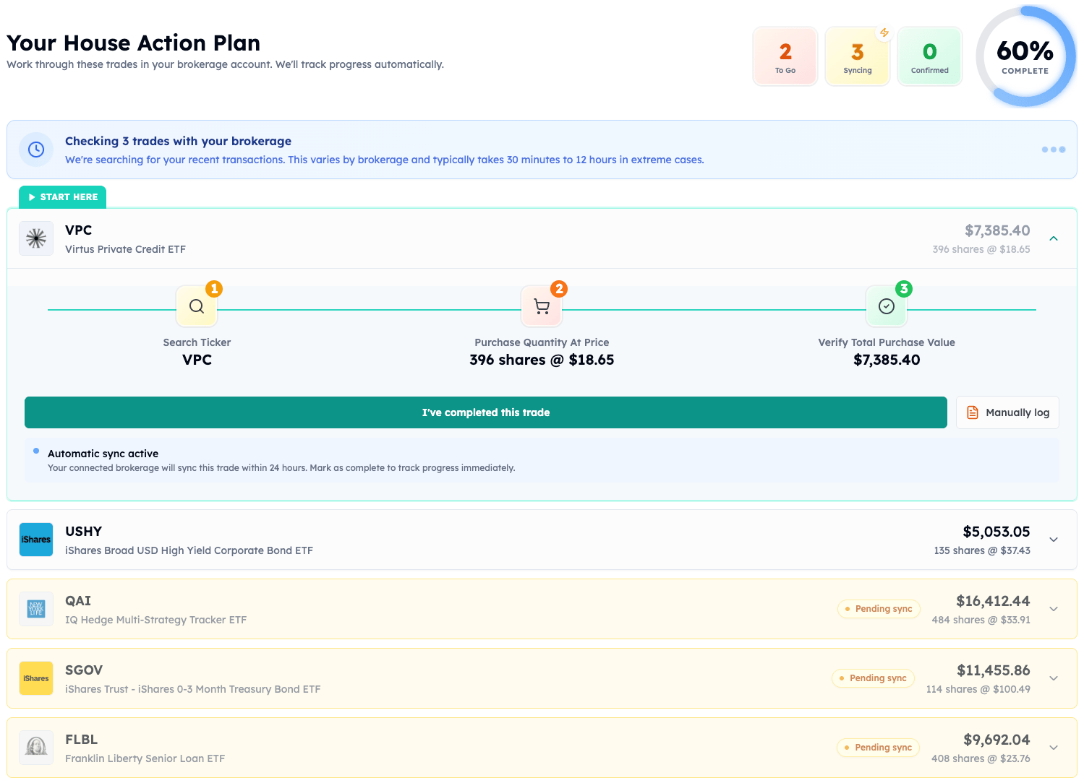1084x783 pixels.
Task: Click the Manually log button
Action: tap(1007, 412)
